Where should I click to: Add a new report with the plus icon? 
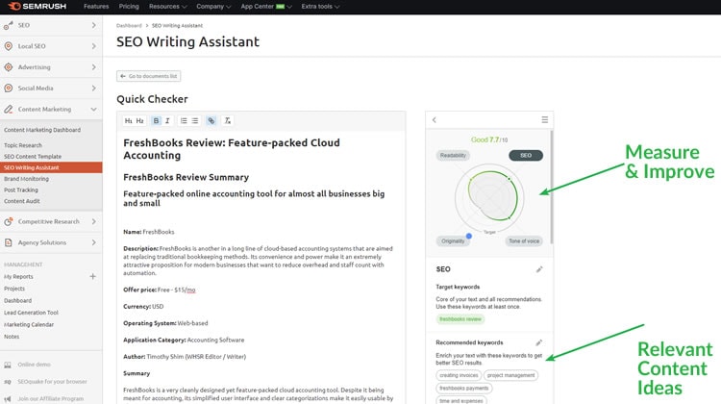click(x=92, y=276)
